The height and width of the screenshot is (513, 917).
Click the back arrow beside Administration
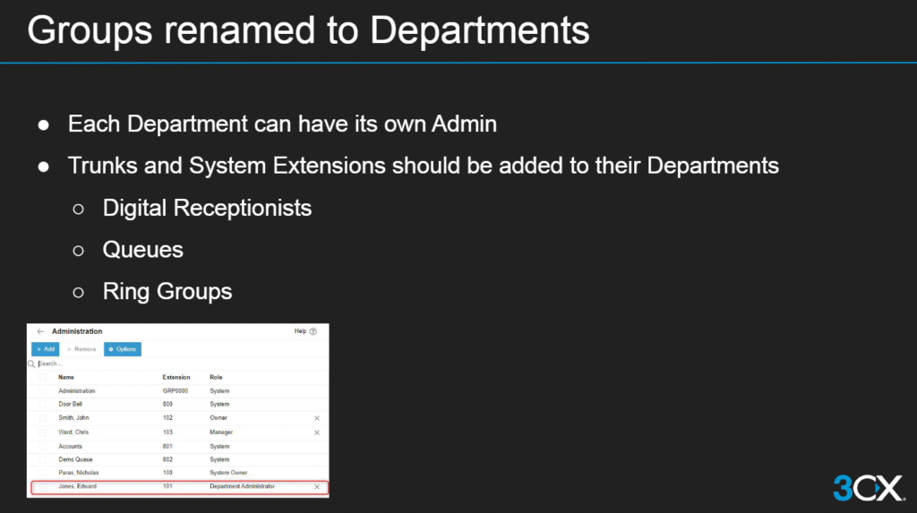pyautogui.click(x=40, y=331)
